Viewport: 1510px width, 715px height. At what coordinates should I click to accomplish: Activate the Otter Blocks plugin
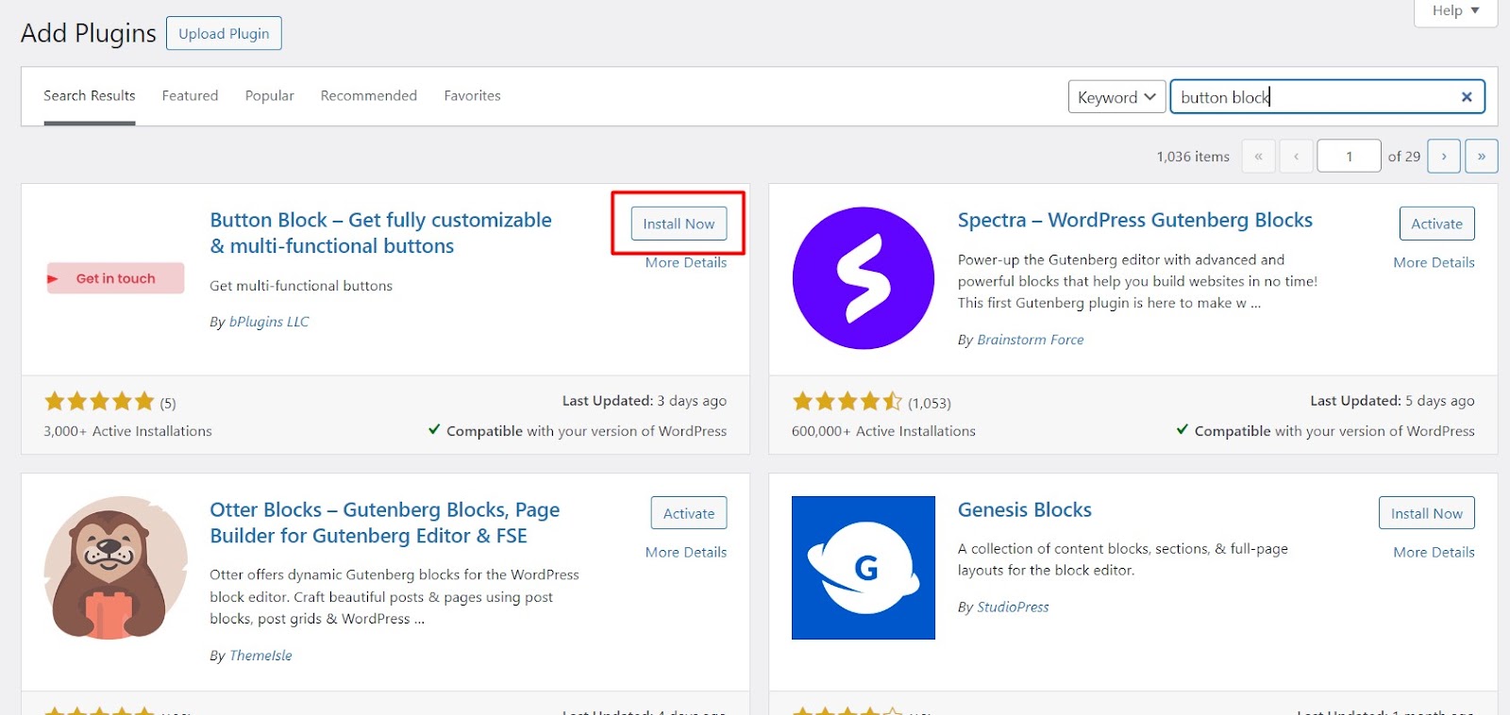(x=689, y=513)
